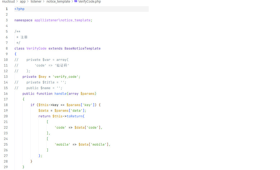Click the handle function name

click(x=60, y=93)
